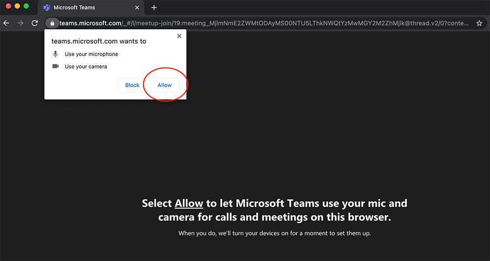490x261 pixels.
Task: View site information lock icon
Action: tap(52, 23)
